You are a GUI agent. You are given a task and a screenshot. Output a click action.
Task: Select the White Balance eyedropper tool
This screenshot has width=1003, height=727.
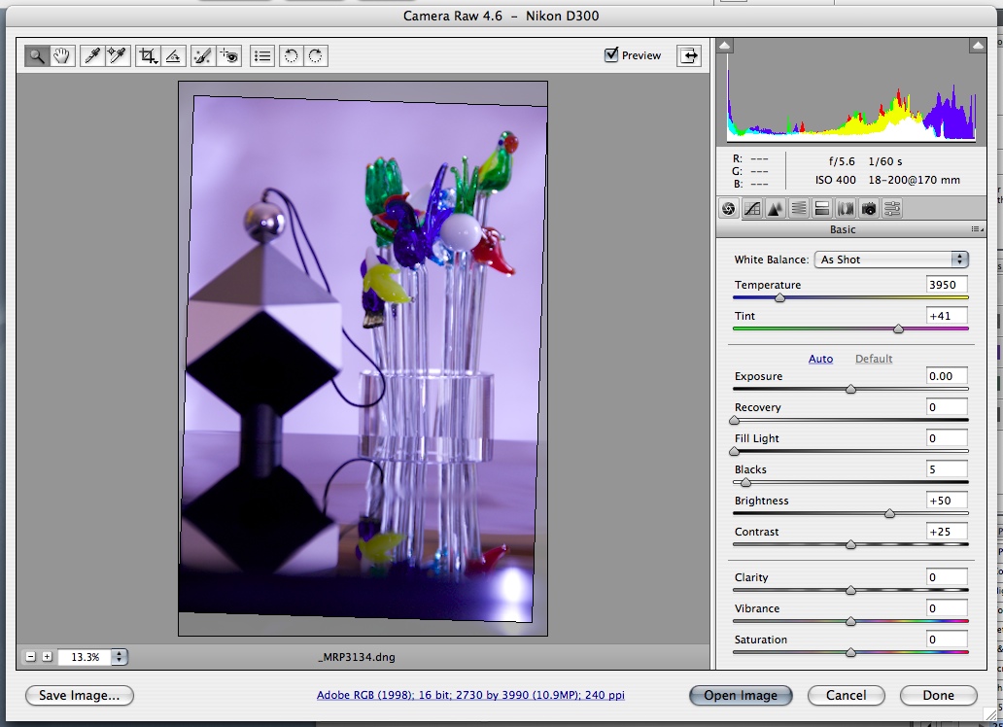pyautogui.click(x=91, y=56)
